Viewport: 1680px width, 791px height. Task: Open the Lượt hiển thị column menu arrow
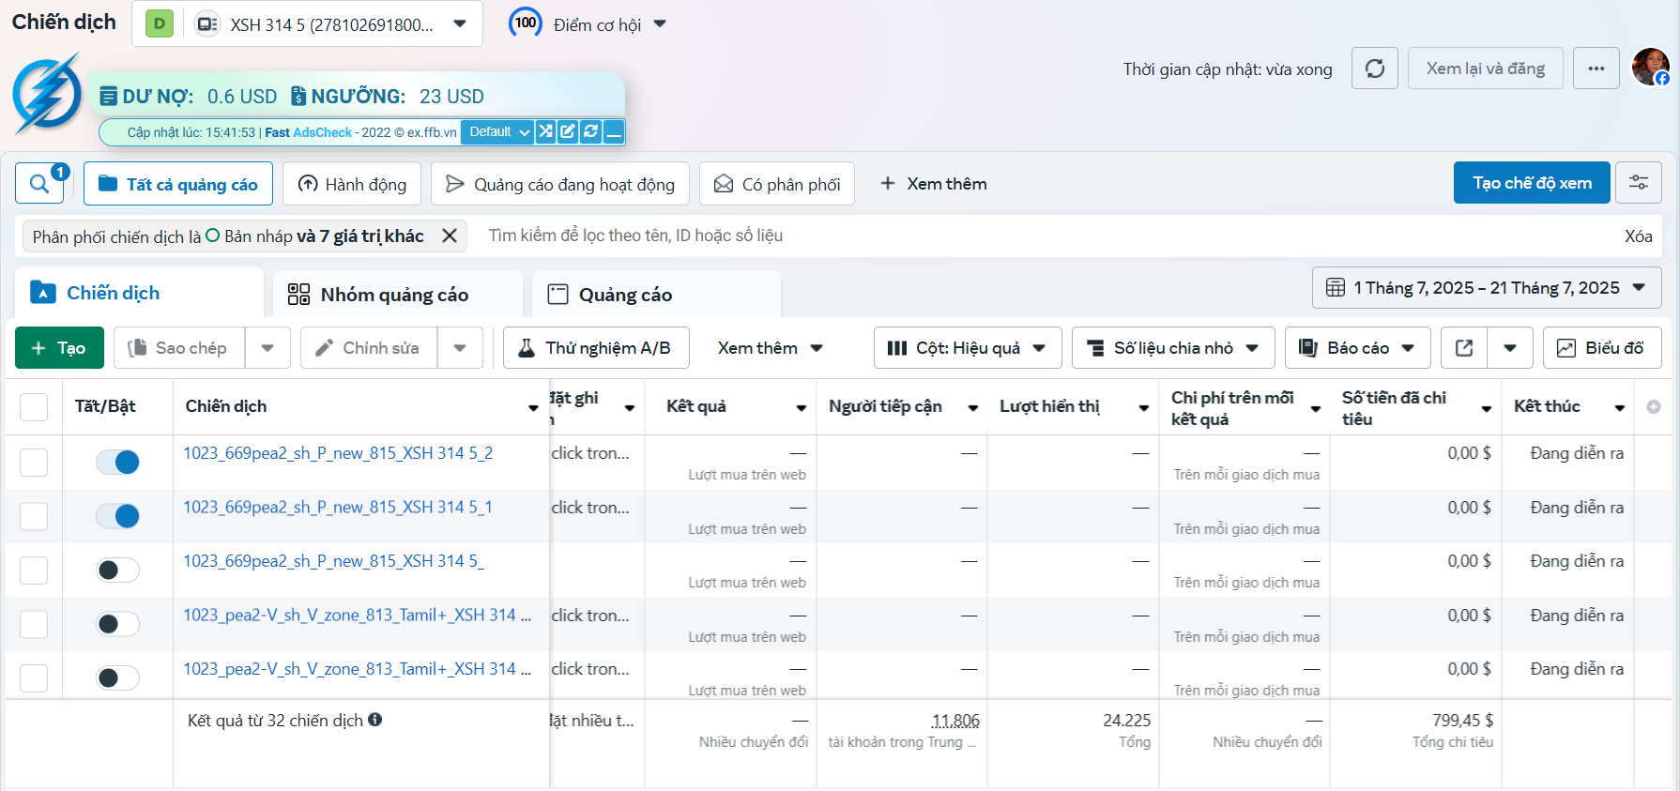[x=1144, y=408]
